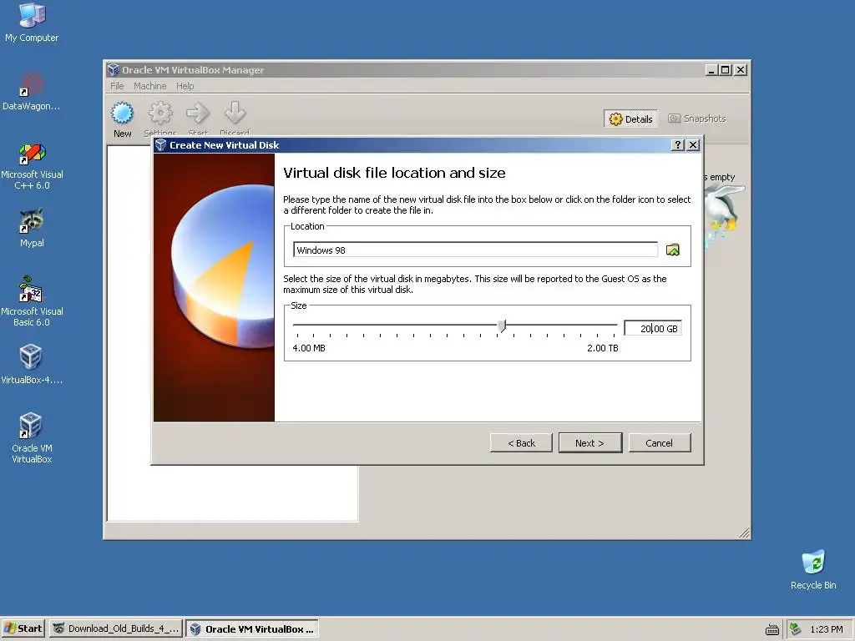Screen dimensions: 855x641
Task: Click the disk size slider handle
Action: pyautogui.click(x=502, y=326)
